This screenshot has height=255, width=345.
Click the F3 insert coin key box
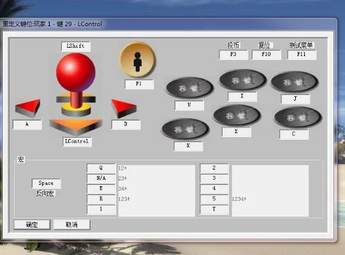click(233, 55)
